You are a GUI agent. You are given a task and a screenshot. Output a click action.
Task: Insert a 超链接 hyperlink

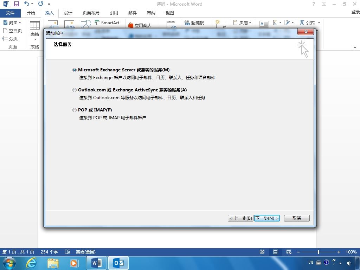[194, 22]
